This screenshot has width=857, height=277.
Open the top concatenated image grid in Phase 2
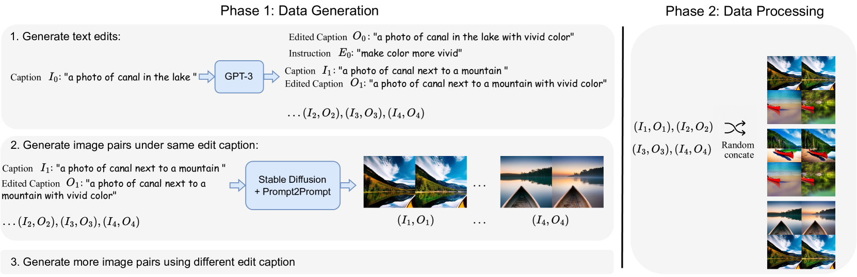801,90
